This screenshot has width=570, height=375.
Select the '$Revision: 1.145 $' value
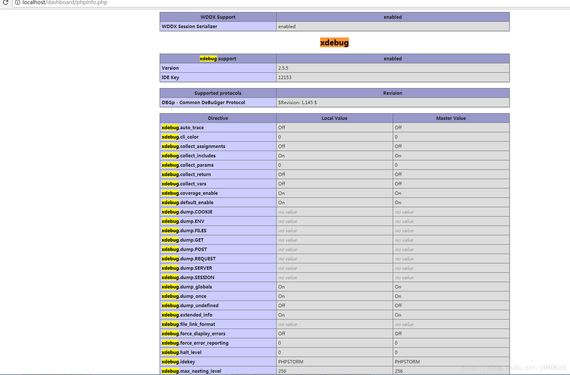(x=298, y=102)
